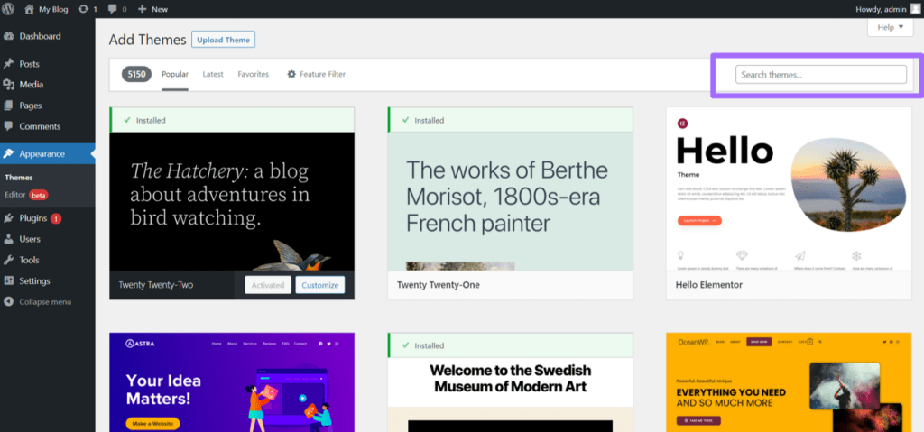The image size is (924, 432).
Task: Click the Upload Theme button
Action: tap(224, 40)
